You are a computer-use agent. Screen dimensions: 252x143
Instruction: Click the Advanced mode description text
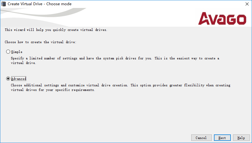click(x=120, y=85)
